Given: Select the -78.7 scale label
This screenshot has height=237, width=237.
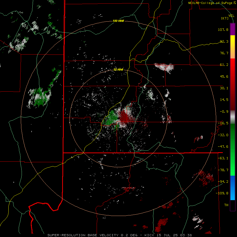Looking at the screenshot, I should 223,170.
